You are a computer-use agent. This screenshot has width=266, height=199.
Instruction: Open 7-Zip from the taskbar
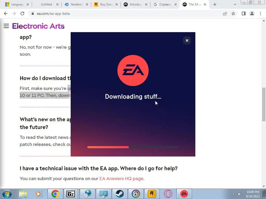pyautogui.click(x=71, y=194)
